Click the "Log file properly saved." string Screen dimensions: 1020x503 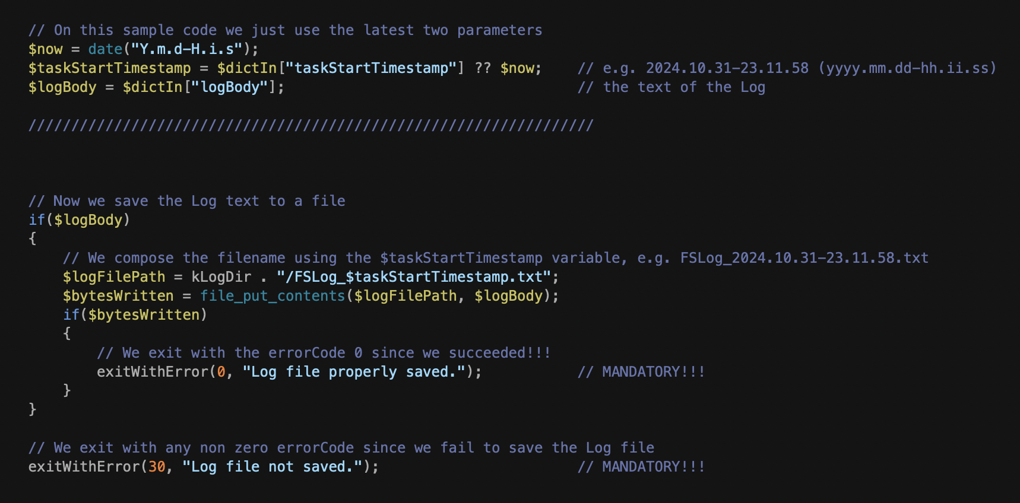click(354, 372)
